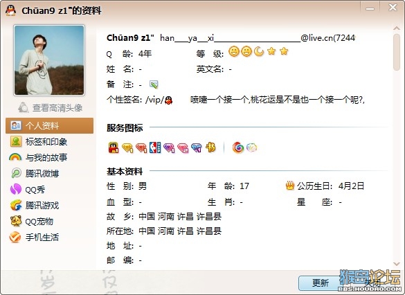Click the blue diamond service icon

pyautogui.click(x=197, y=148)
